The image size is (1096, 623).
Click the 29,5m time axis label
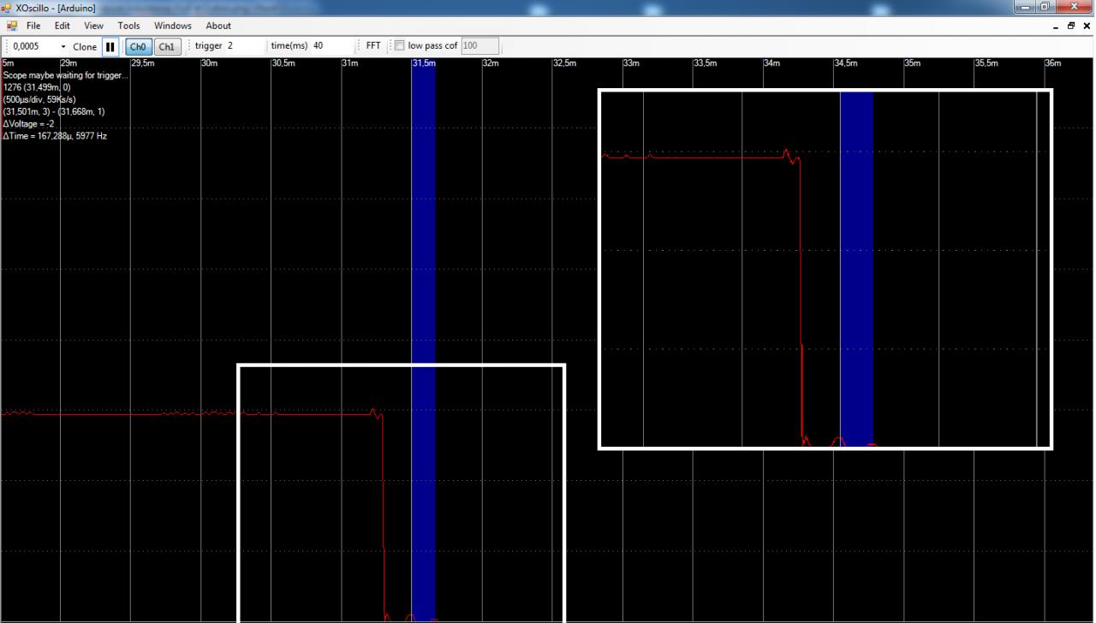[x=143, y=63]
